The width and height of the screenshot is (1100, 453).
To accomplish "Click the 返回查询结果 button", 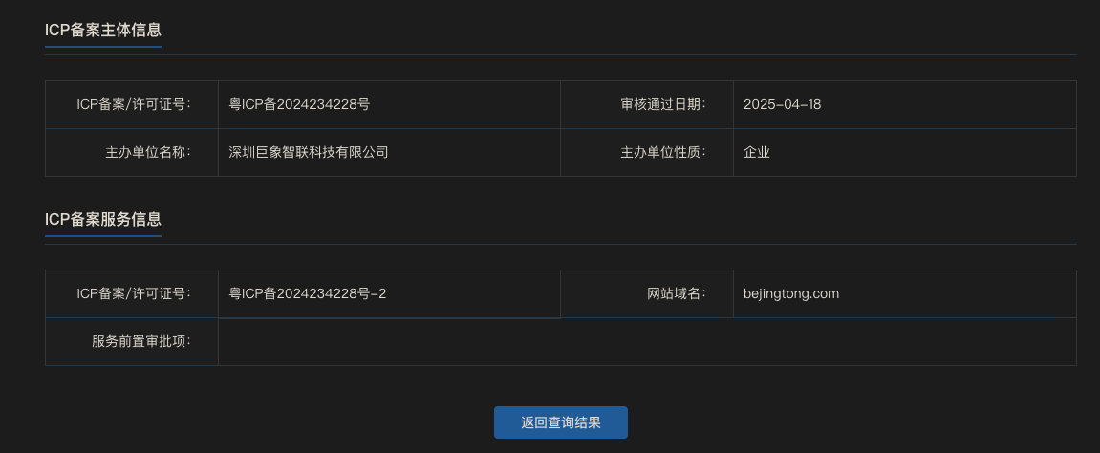I will [x=561, y=422].
